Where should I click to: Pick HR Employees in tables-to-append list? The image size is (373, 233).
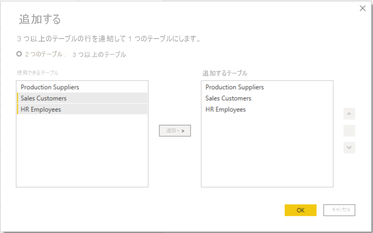pyautogui.click(x=226, y=109)
